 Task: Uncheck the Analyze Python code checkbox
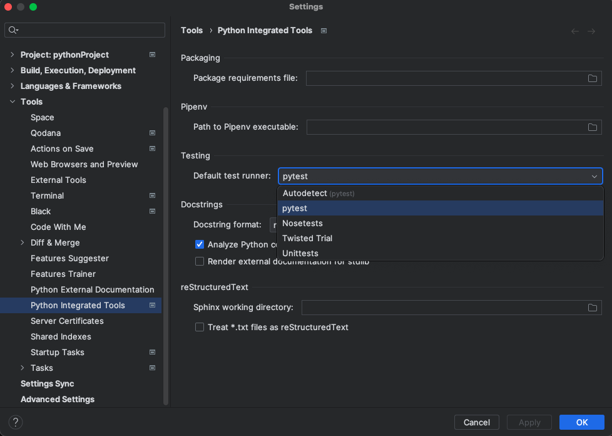tap(200, 244)
